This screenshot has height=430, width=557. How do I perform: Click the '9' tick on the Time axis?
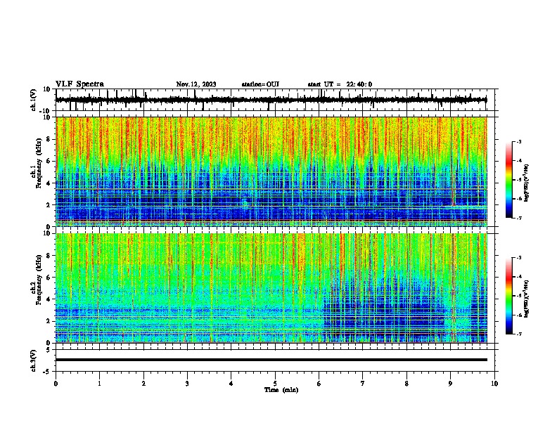pos(450,384)
